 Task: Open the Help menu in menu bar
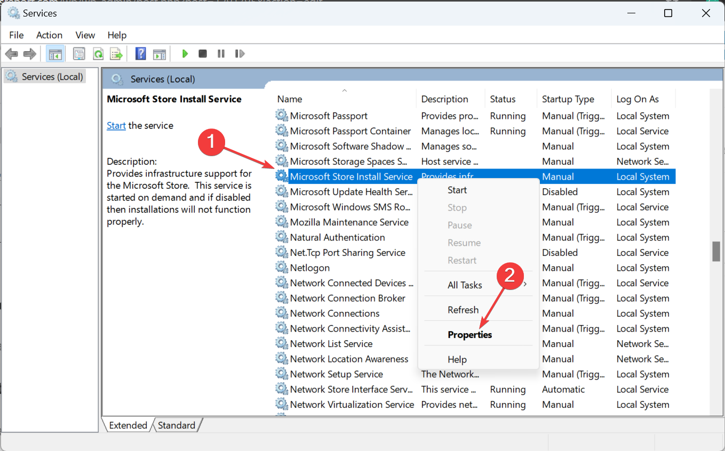click(x=117, y=35)
